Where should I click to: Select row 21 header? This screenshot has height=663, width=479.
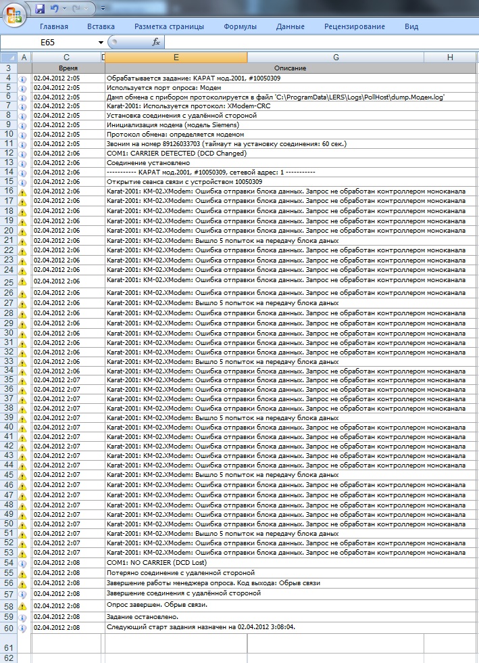click(x=9, y=240)
